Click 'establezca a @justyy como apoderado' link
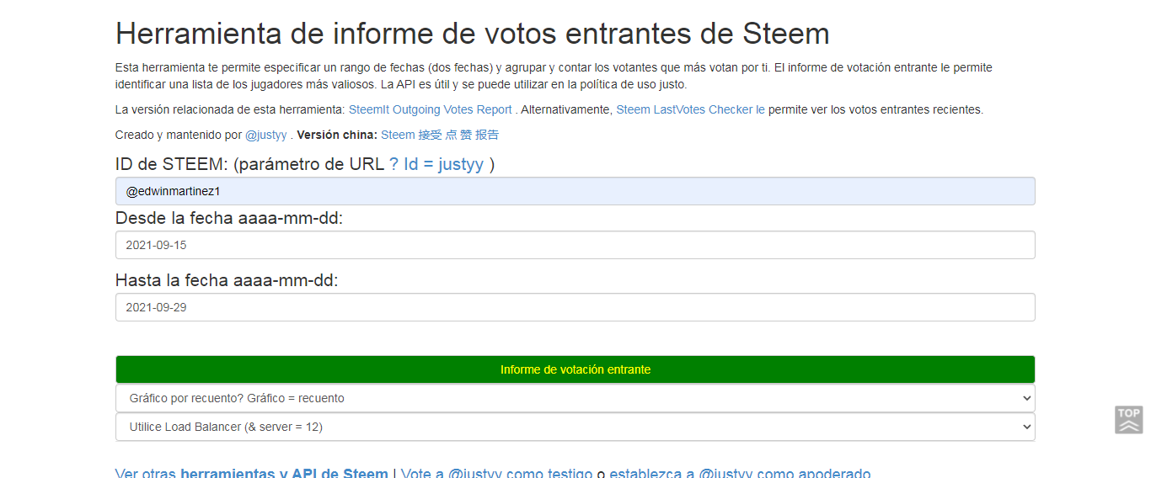This screenshot has width=1151, height=478. [740, 474]
